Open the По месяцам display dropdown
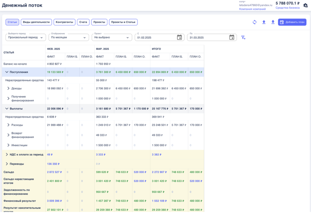Viewport: 311px width, 213px height. pos(69,37)
